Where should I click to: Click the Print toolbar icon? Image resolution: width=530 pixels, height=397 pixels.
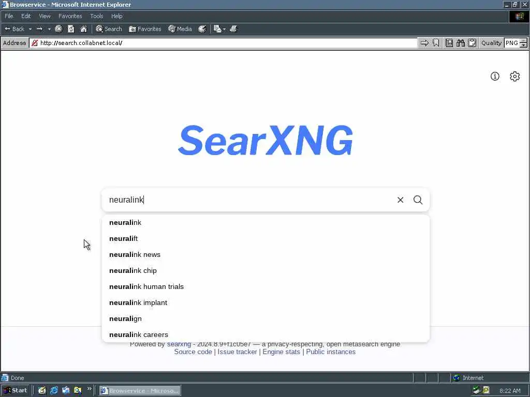point(233,29)
